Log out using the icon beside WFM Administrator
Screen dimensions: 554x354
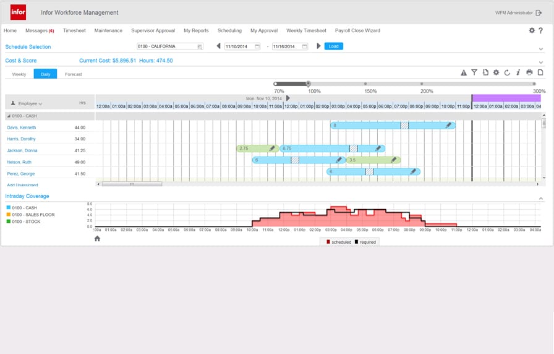tap(539, 12)
